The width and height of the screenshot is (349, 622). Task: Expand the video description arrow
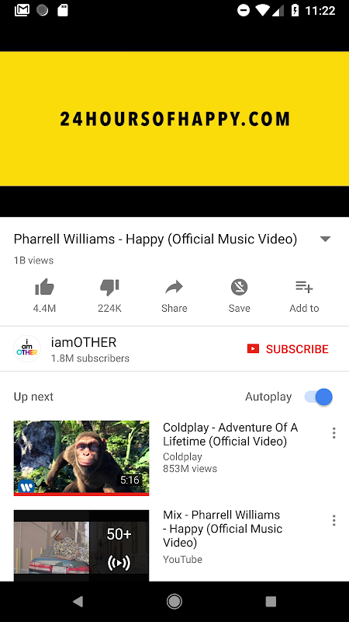pos(325,239)
